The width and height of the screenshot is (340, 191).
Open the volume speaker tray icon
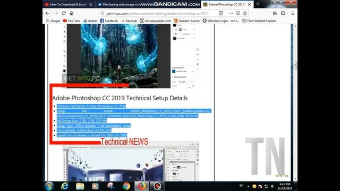[273, 186]
